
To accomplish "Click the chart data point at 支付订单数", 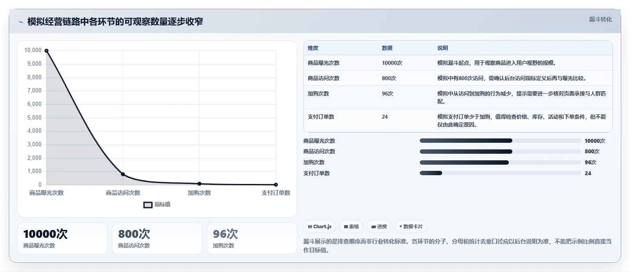I will point(276,185).
